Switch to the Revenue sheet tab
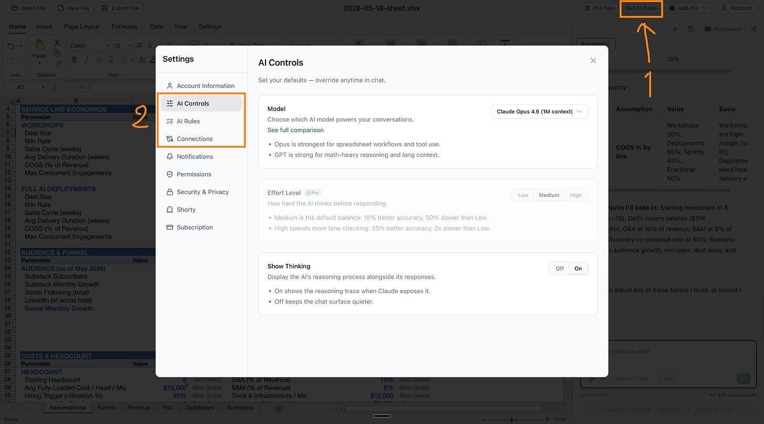This screenshot has height=424, width=764. click(139, 408)
